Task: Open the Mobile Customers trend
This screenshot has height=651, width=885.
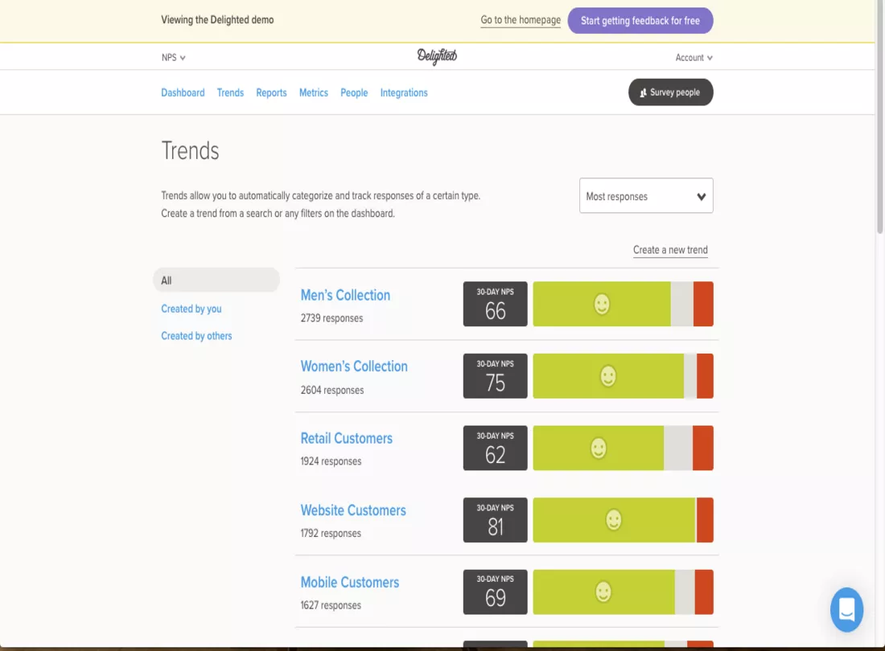Action: pos(350,582)
